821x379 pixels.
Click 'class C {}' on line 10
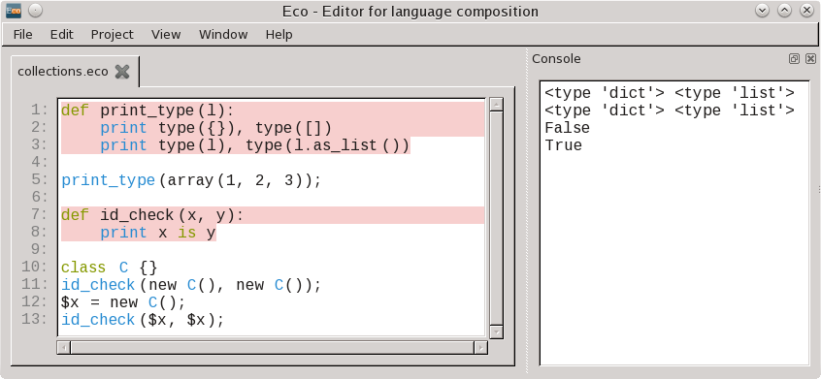point(109,268)
